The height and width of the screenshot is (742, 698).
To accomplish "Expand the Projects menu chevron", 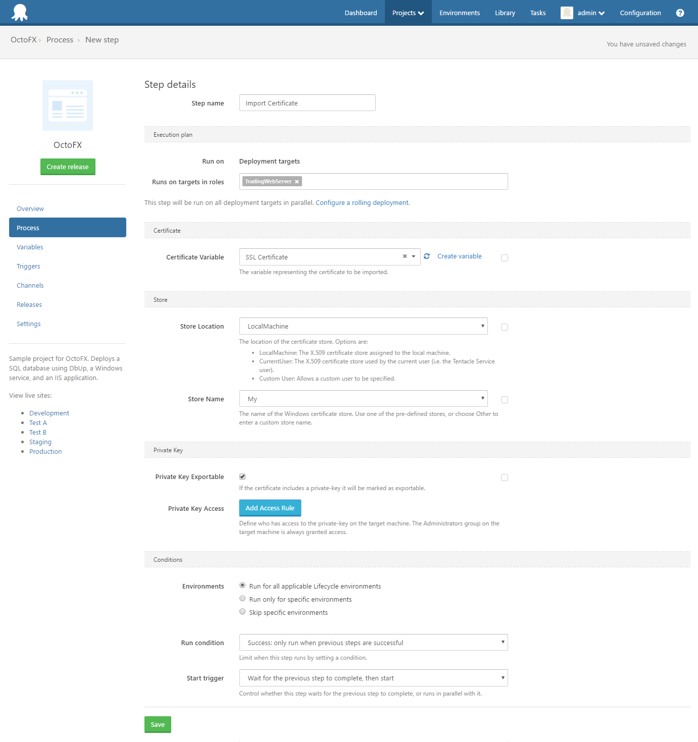I will pos(420,13).
